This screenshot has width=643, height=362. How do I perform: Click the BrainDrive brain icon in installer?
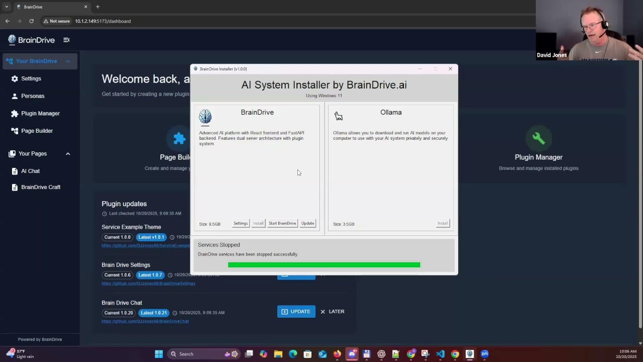(x=205, y=117)
